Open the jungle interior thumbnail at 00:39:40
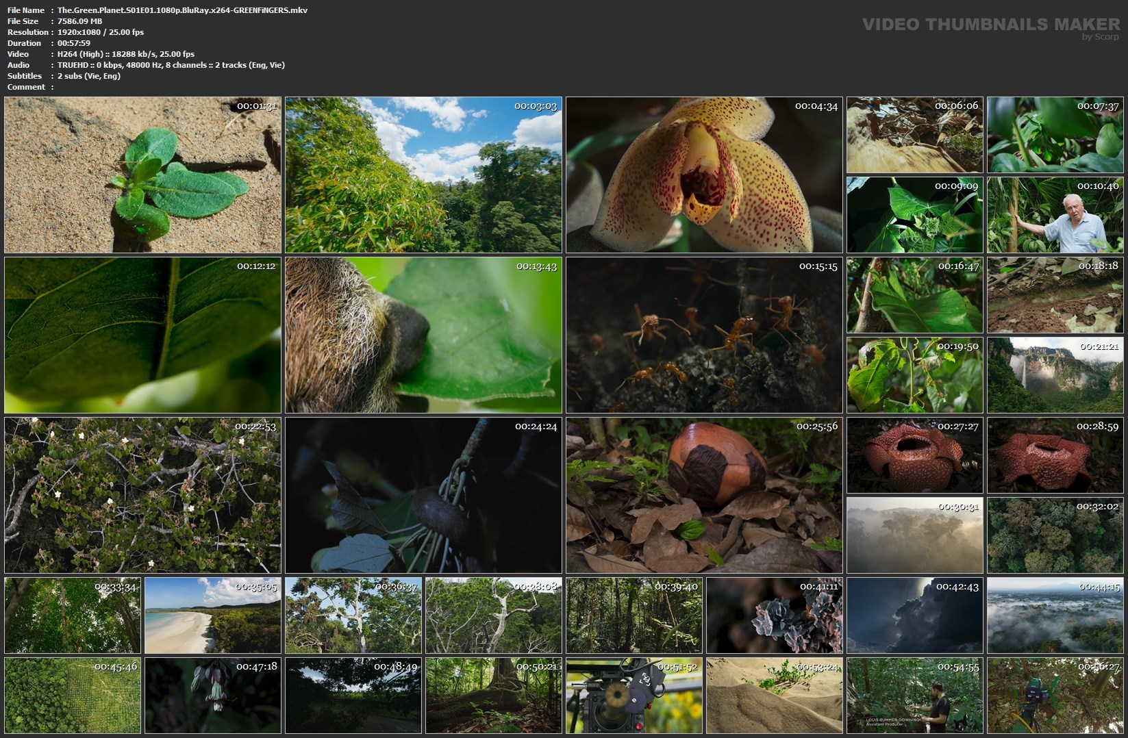Image resolution: width=1128 pixels, height=738 pixels. (x=634, y=615)
